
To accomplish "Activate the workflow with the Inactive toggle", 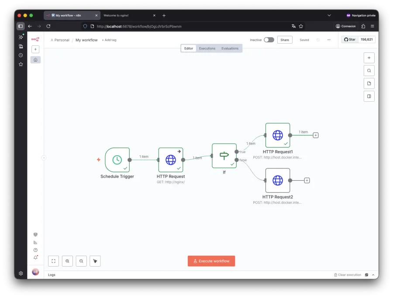I will click(x=269, y=39).
